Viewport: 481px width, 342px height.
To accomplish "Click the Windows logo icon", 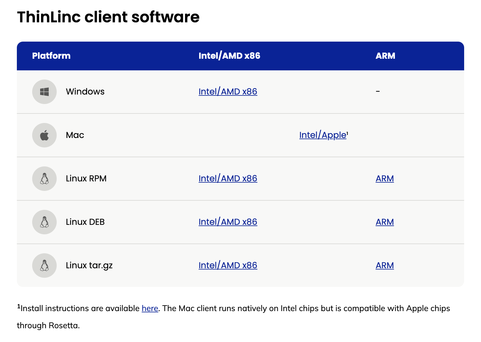I will (x=44, y=92).
